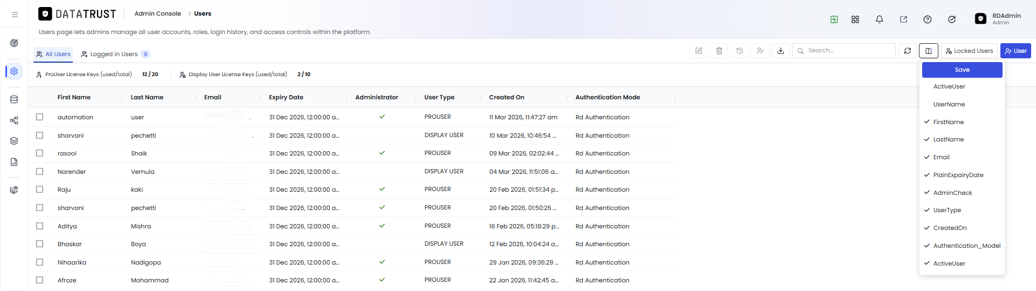Open the database icon in the sidebar
Screen dimensions: 1036x291
click(x=14, y=99)
